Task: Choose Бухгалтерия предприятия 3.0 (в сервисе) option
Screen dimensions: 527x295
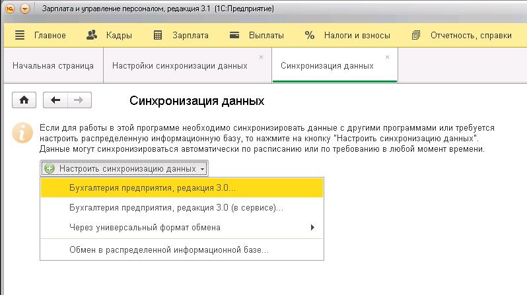Action: coord(182,208)
